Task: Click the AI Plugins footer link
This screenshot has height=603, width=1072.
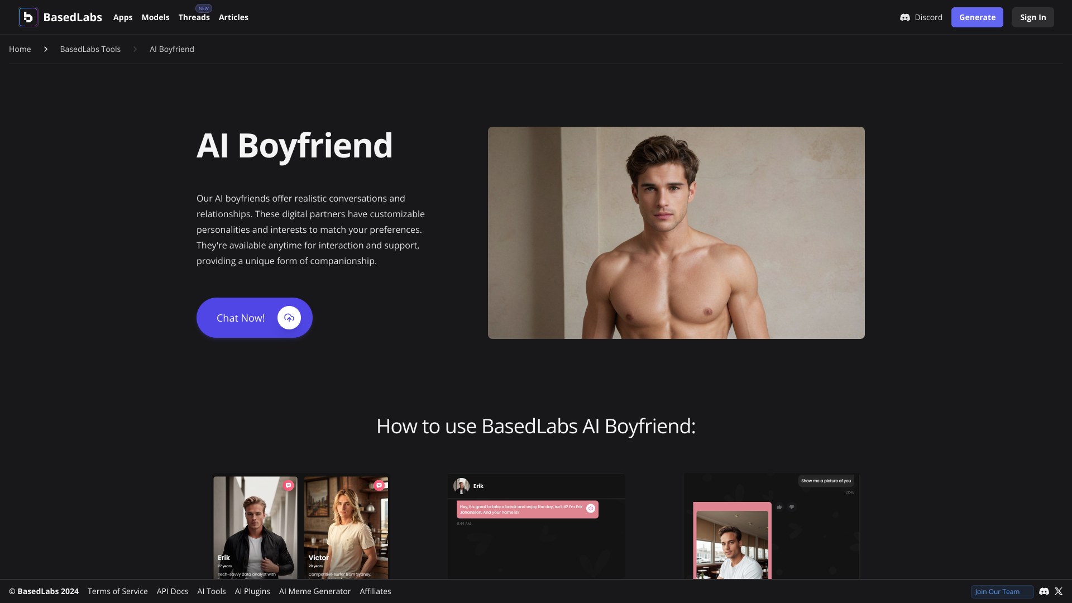Action: 252,591
